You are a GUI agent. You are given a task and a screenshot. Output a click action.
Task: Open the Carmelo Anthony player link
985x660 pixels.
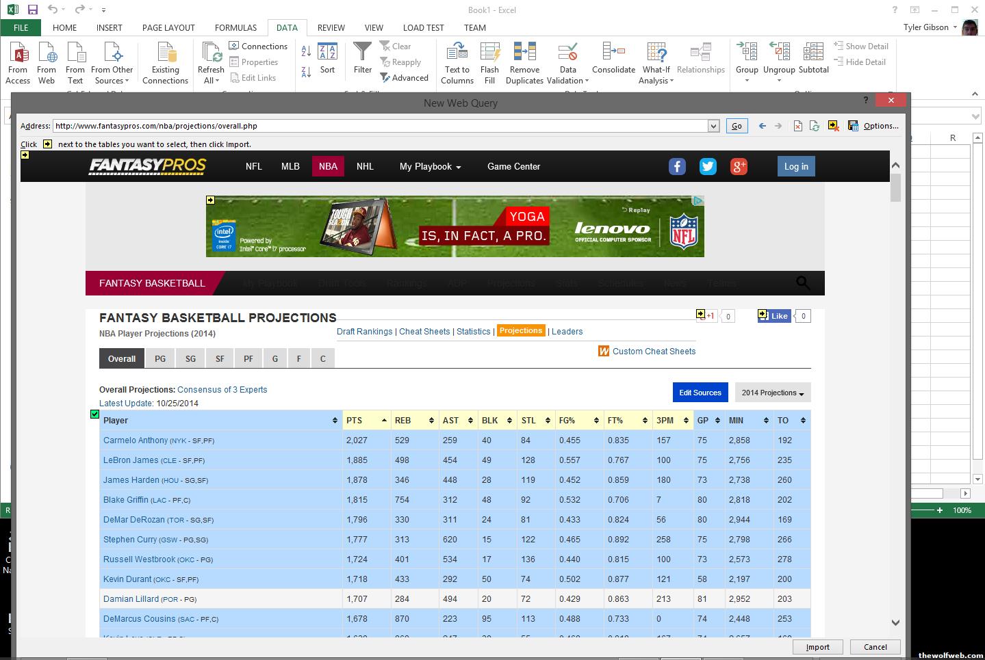(136, 440)
